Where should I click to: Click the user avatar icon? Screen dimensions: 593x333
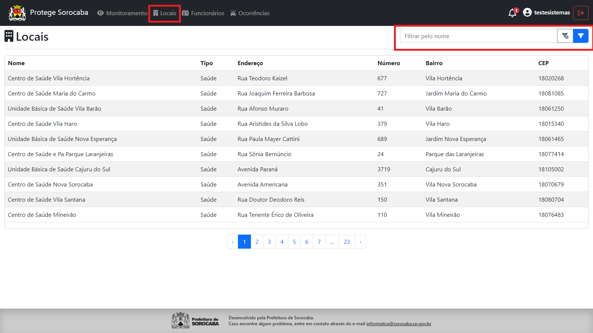tap(527, 13)
